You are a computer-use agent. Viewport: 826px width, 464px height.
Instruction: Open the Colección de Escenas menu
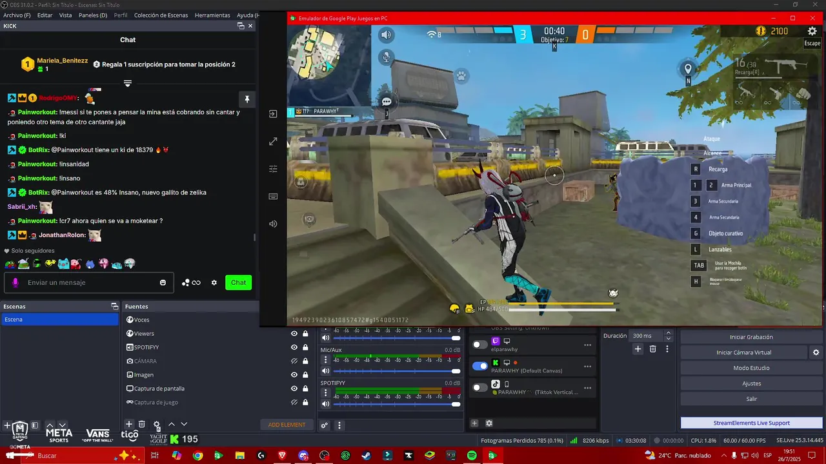[x=161, y=15]
